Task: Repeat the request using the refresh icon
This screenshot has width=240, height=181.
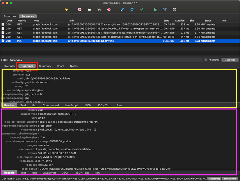Action: [x=132, y=9]
